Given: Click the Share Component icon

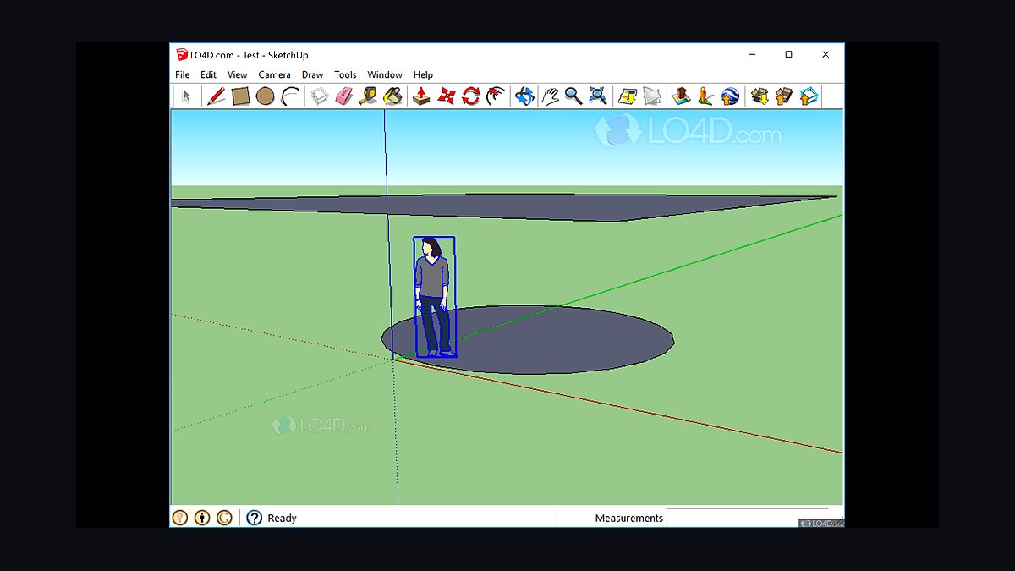Looking at the screenshot, I should (809, 96).
